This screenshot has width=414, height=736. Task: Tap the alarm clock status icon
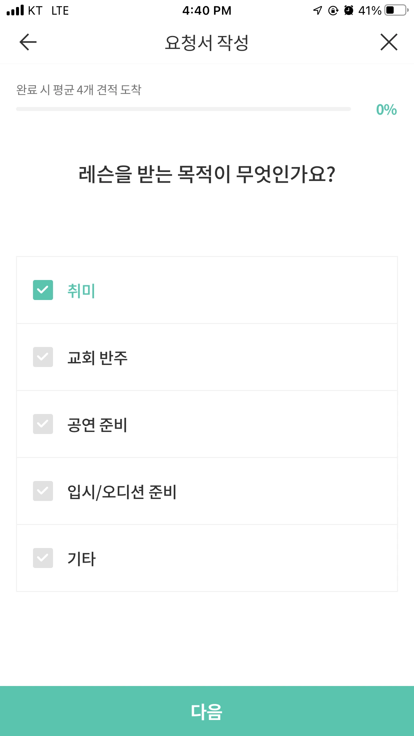point(349,10)
